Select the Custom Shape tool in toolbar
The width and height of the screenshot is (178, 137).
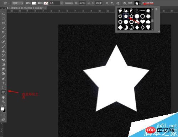[x=3, y=92]
